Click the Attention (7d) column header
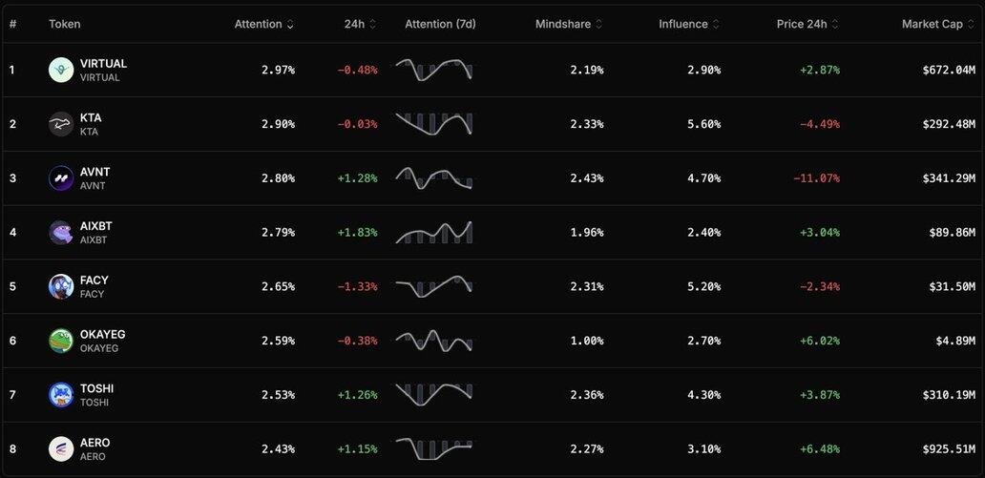This screenshot has height=478, width=985. (x=440, y=24)
